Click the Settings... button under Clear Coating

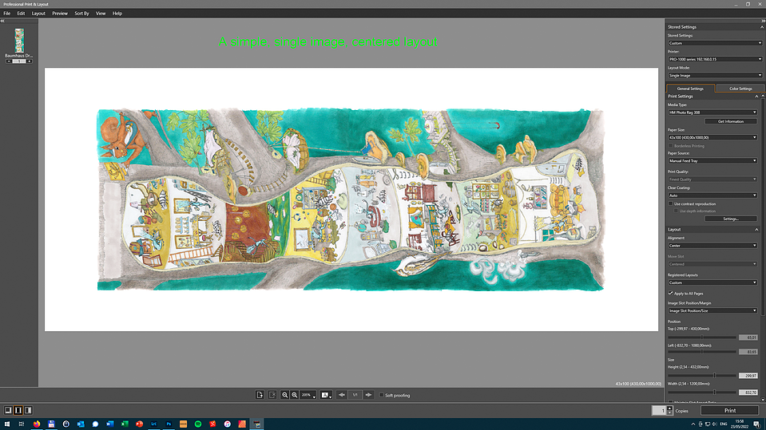pos(731,219)
